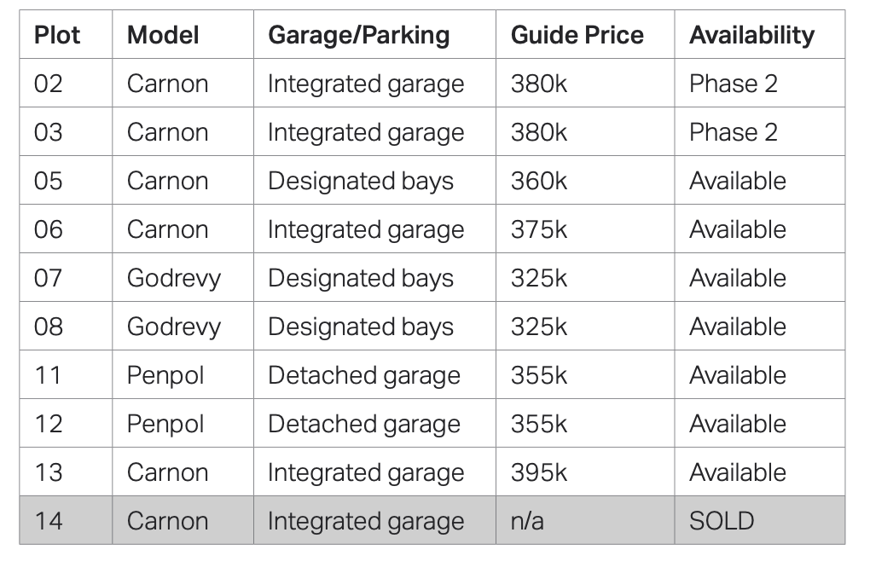
Task: Click the Guide Price column header
Action: click(577, 35)
